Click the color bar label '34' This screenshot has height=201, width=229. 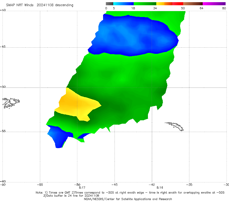coord(155,8)
